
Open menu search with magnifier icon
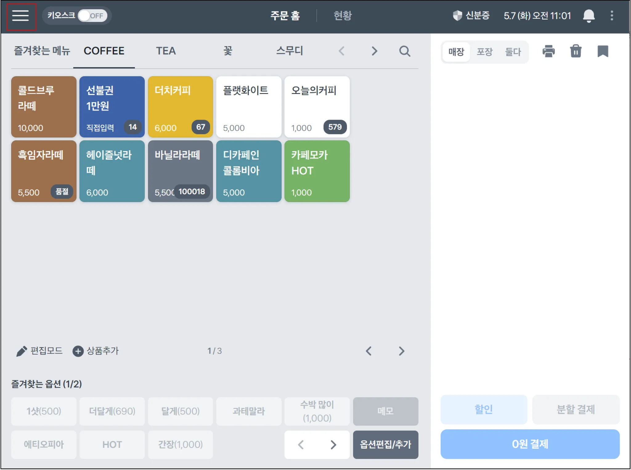(405, 51)
